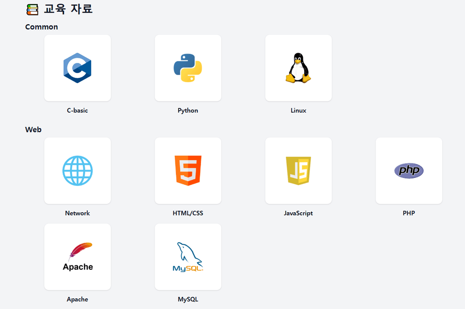Select the Web section heading
Viewport: 465px width, 309px height.
33,130
